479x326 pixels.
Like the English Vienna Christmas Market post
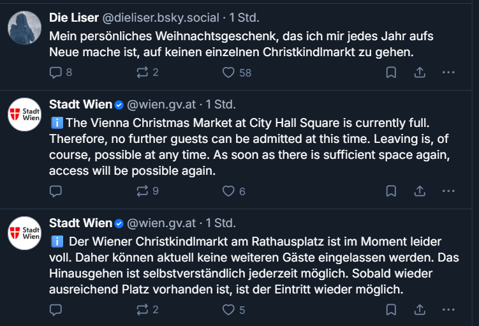coord(228,191)
